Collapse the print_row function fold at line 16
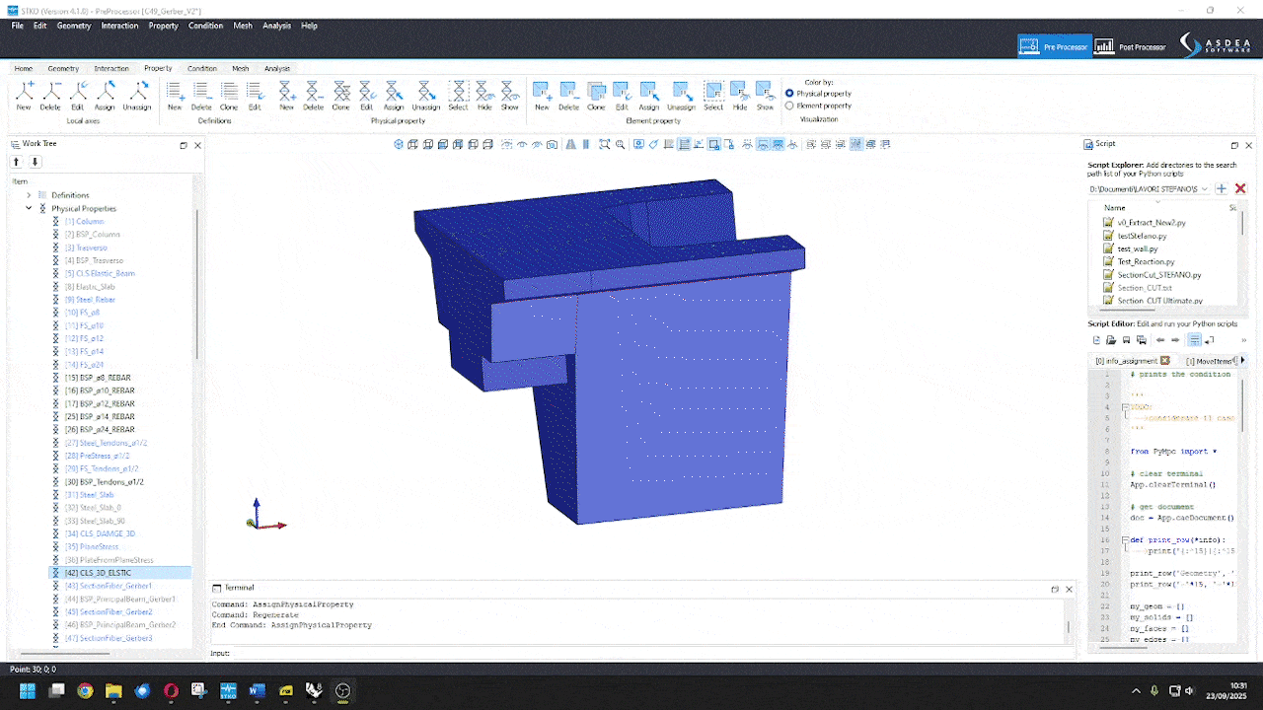 click(1124, 539)
